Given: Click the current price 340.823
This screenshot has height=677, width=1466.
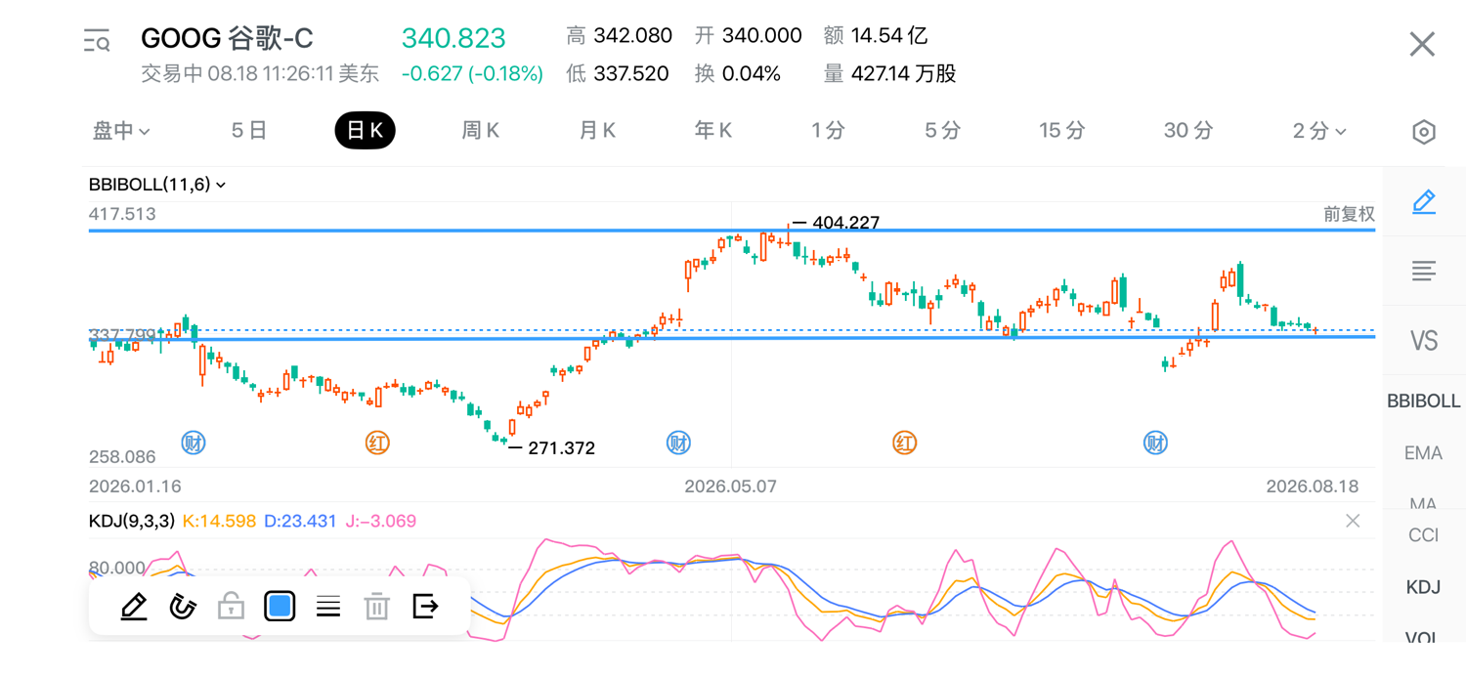Looking at the screenshot, I should pyautogui.click(x=453, y=39).
